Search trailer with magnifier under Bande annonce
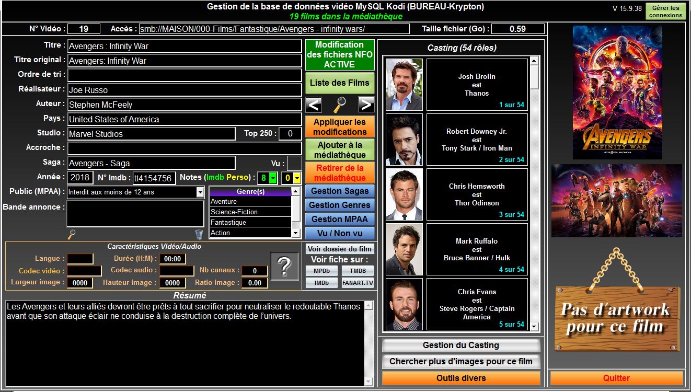Image resolution: width=691 pixels, height=392 pixels. tap(72, 234)
